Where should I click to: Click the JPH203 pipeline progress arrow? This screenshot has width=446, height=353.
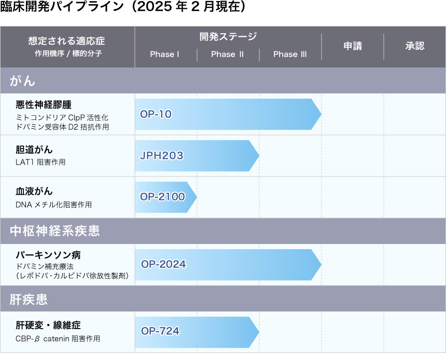[x=196, y=156]
